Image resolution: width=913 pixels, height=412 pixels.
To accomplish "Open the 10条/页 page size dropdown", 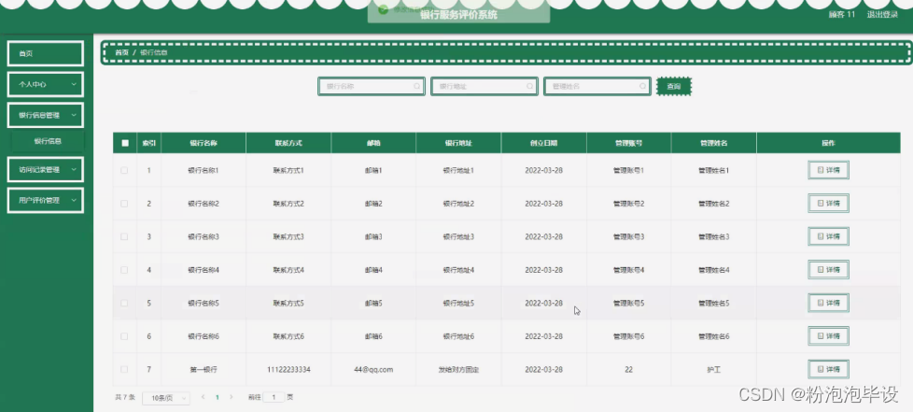I will (166, 398).
